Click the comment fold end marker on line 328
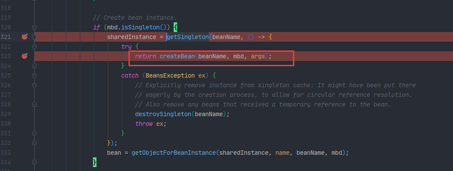 tap(34, 104)
